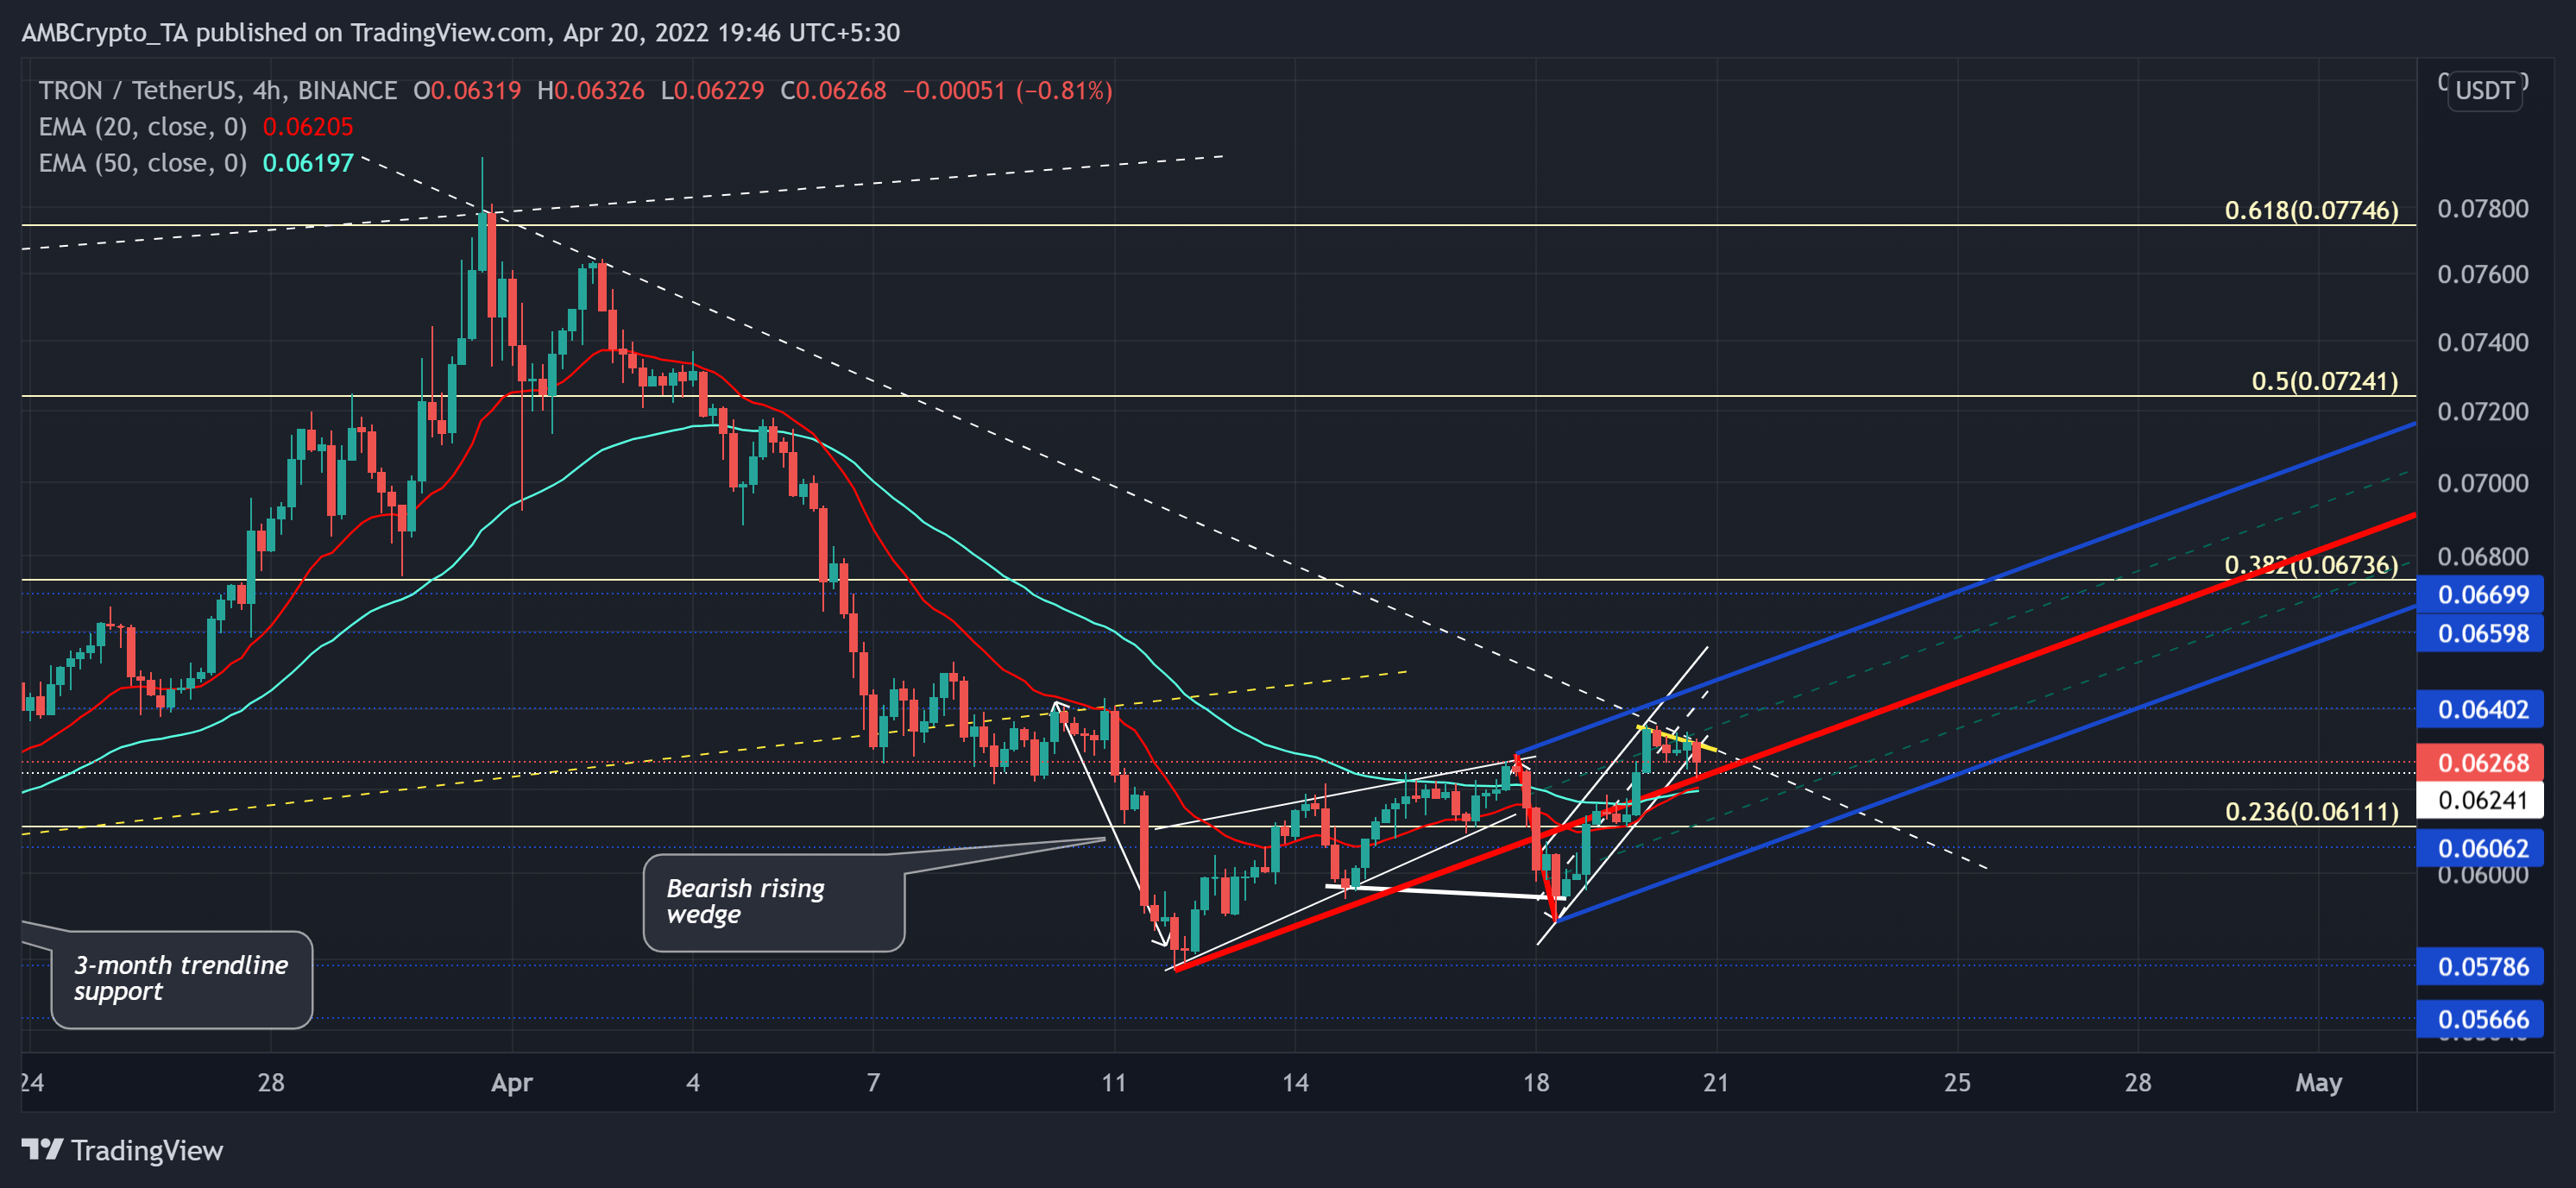Select the Bearish rising wedge callout

(774, 902)
